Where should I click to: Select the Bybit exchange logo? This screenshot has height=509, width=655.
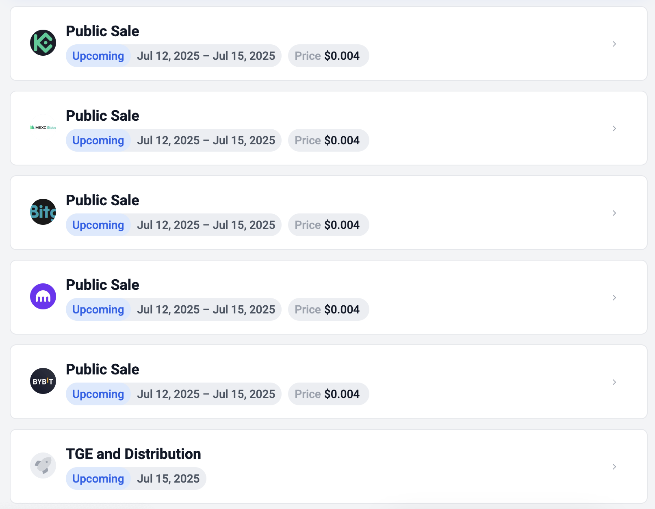click(43, 381)
